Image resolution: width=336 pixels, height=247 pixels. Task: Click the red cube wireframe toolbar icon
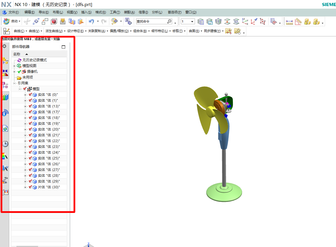click(54, 21)
